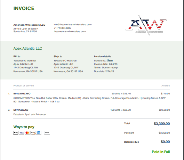184x160 pixels.
Task: Click the address line 2110 S Lyon st Suite H
Action: (x=26, y=29)
